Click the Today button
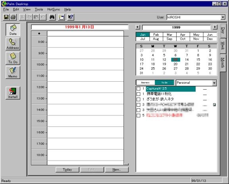229x184 pixels. click(67, 170)
